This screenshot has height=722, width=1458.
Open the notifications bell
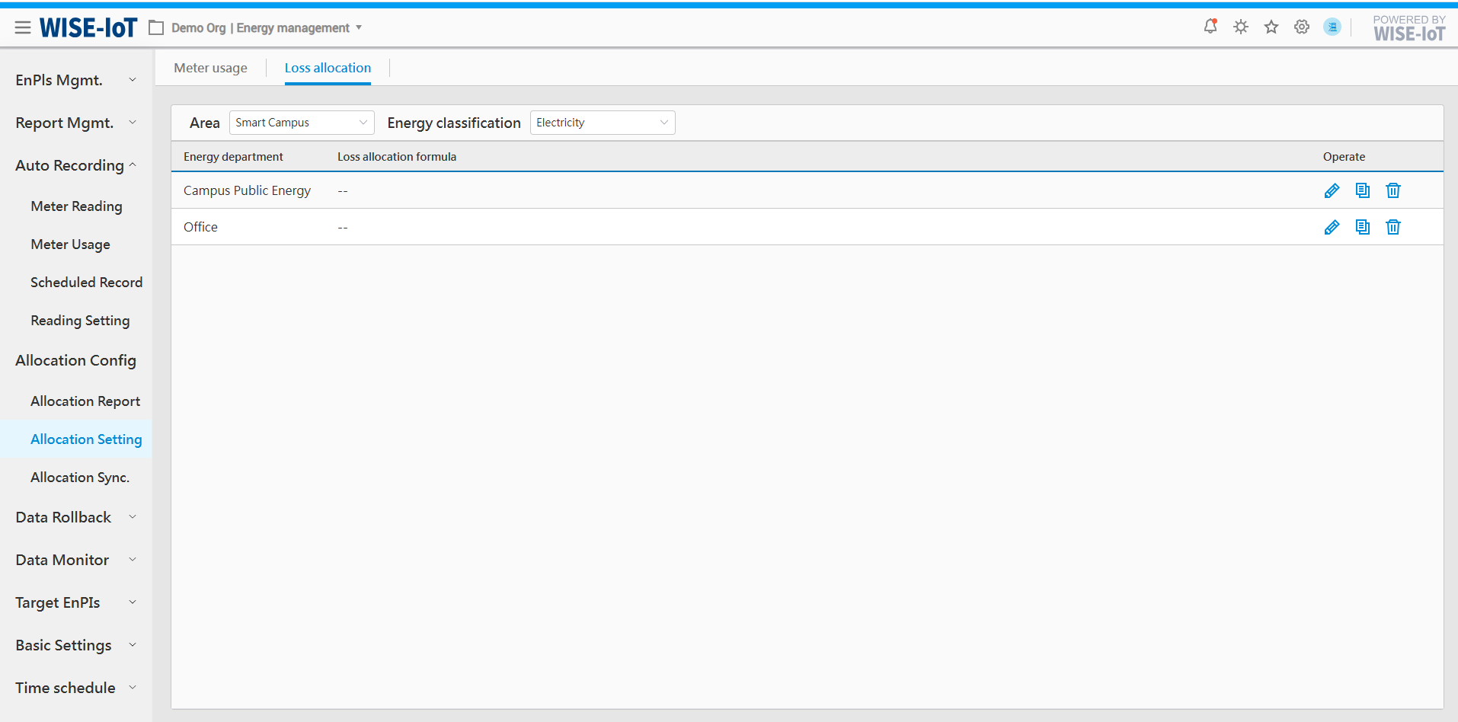click(1210, 27)
